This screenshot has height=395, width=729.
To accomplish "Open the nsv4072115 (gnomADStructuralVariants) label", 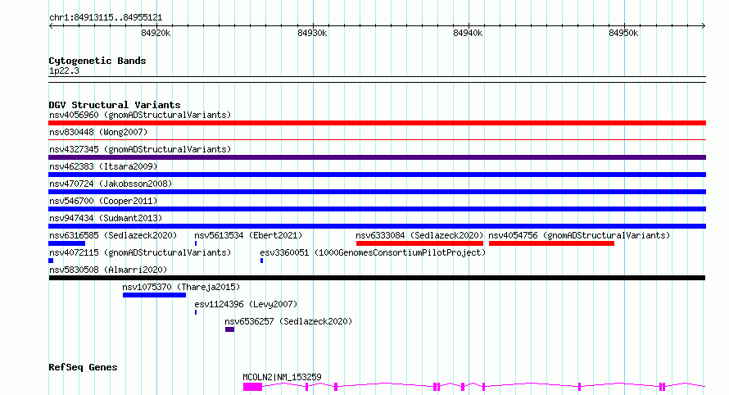I will (140, 252).
